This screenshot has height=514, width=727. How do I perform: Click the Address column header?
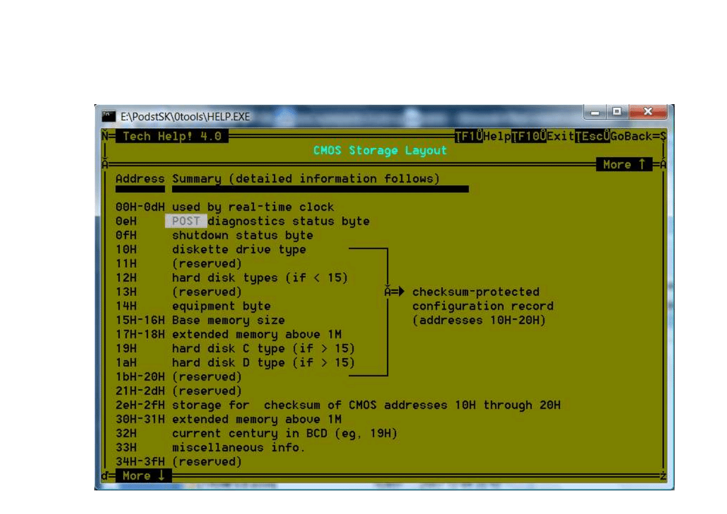click(139, 179)
